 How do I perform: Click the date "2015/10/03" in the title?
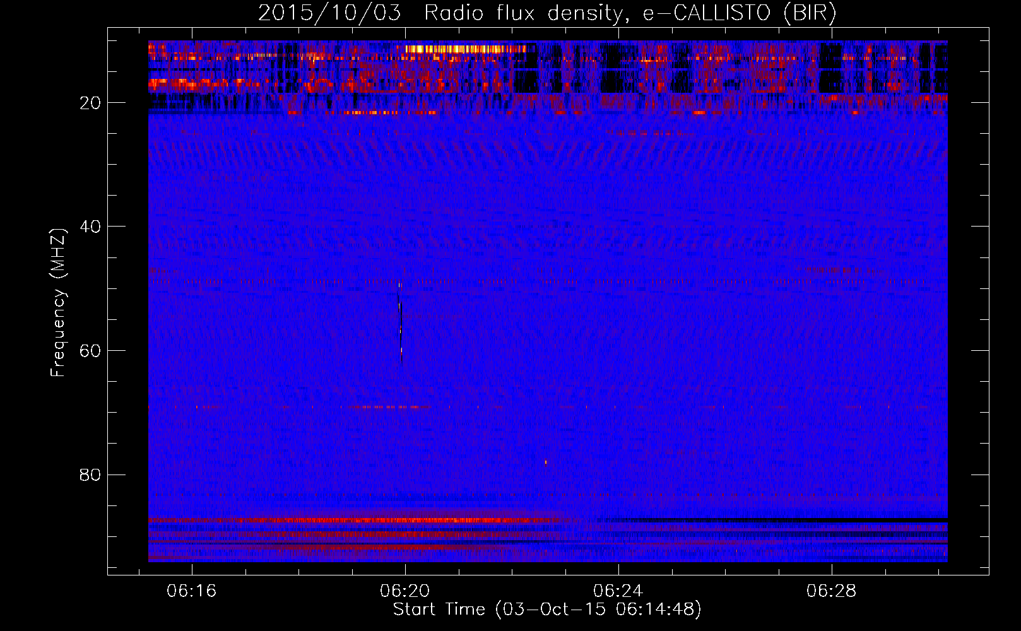pos(329,13)
